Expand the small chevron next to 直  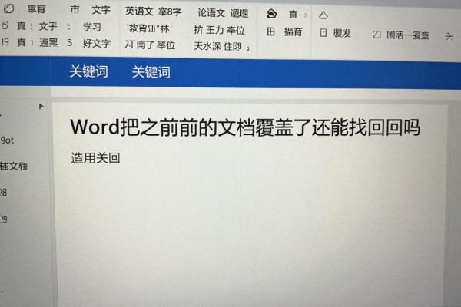click(x=306, y=15)
